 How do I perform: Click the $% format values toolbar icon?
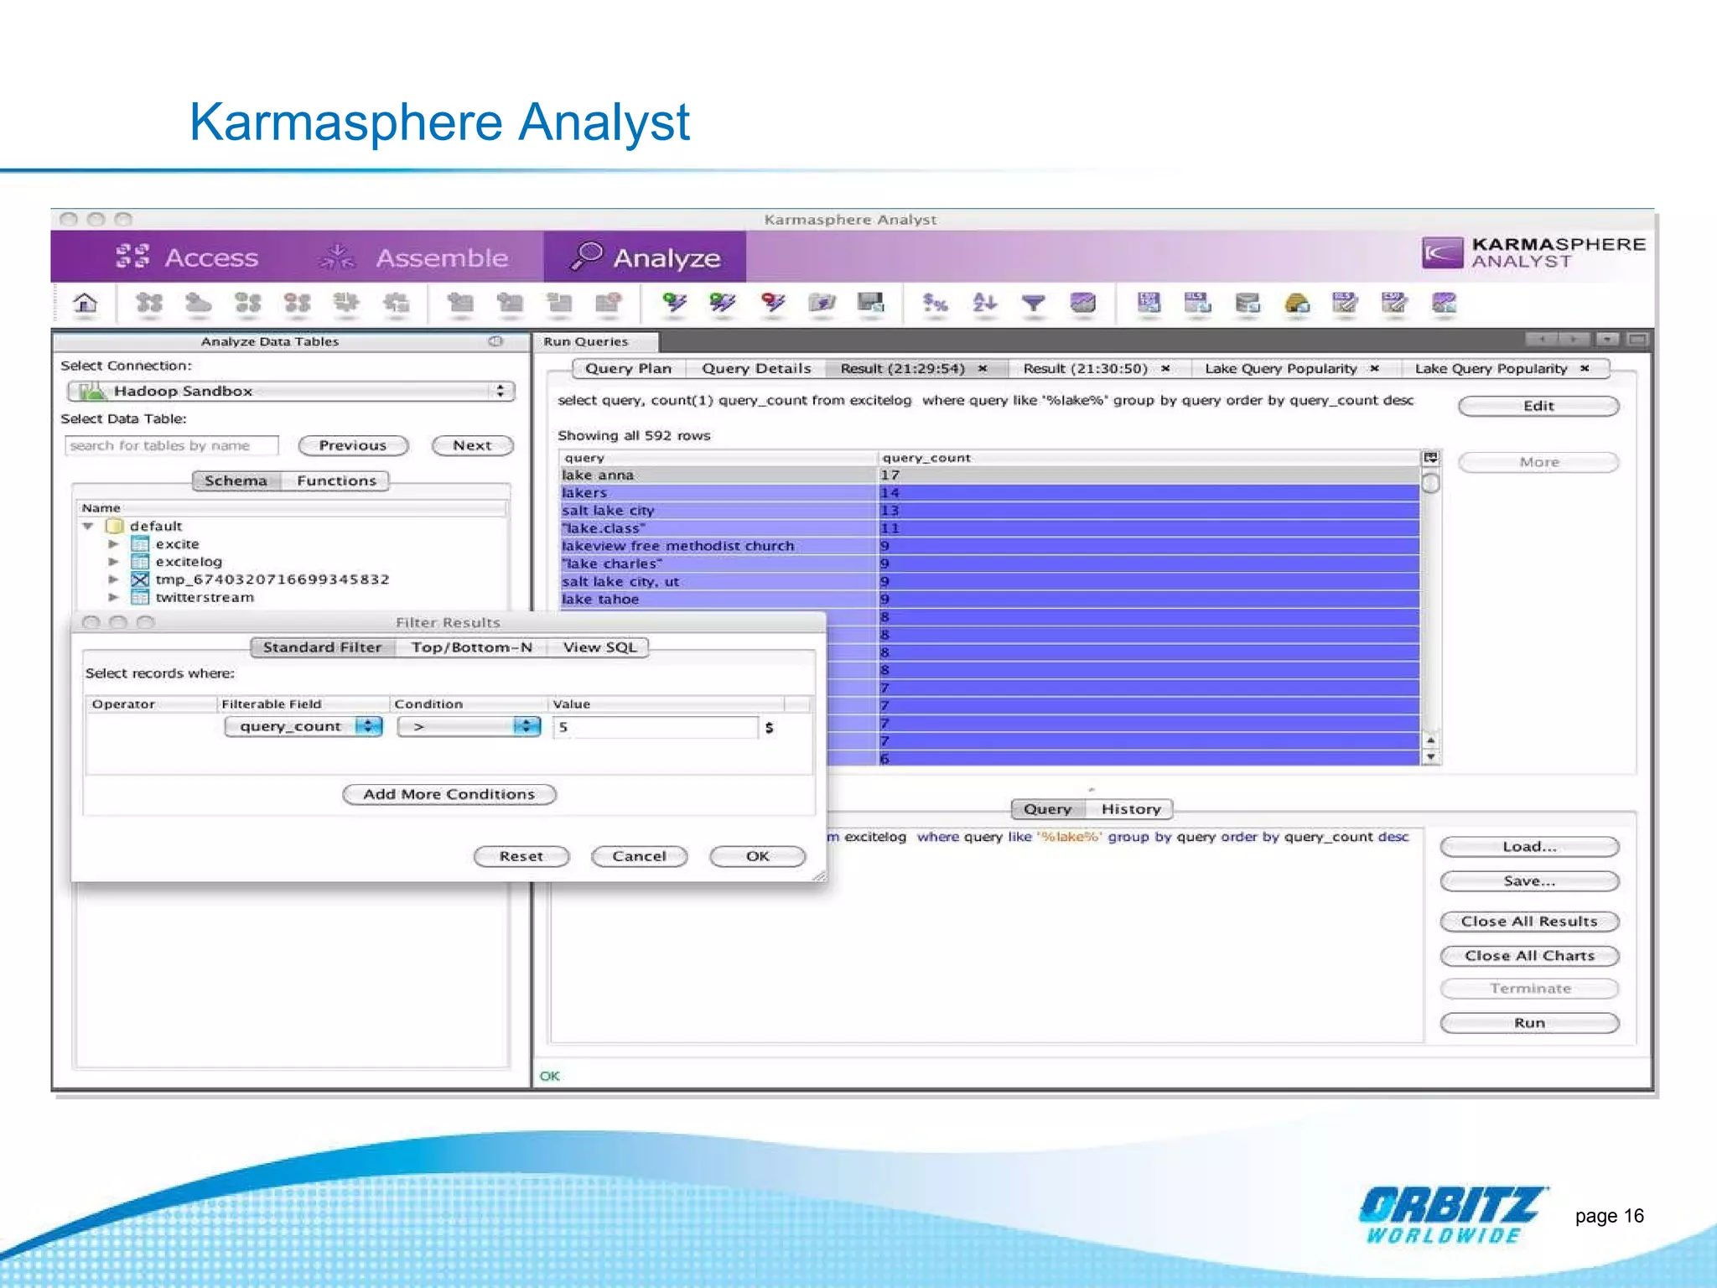click(935, 303)
